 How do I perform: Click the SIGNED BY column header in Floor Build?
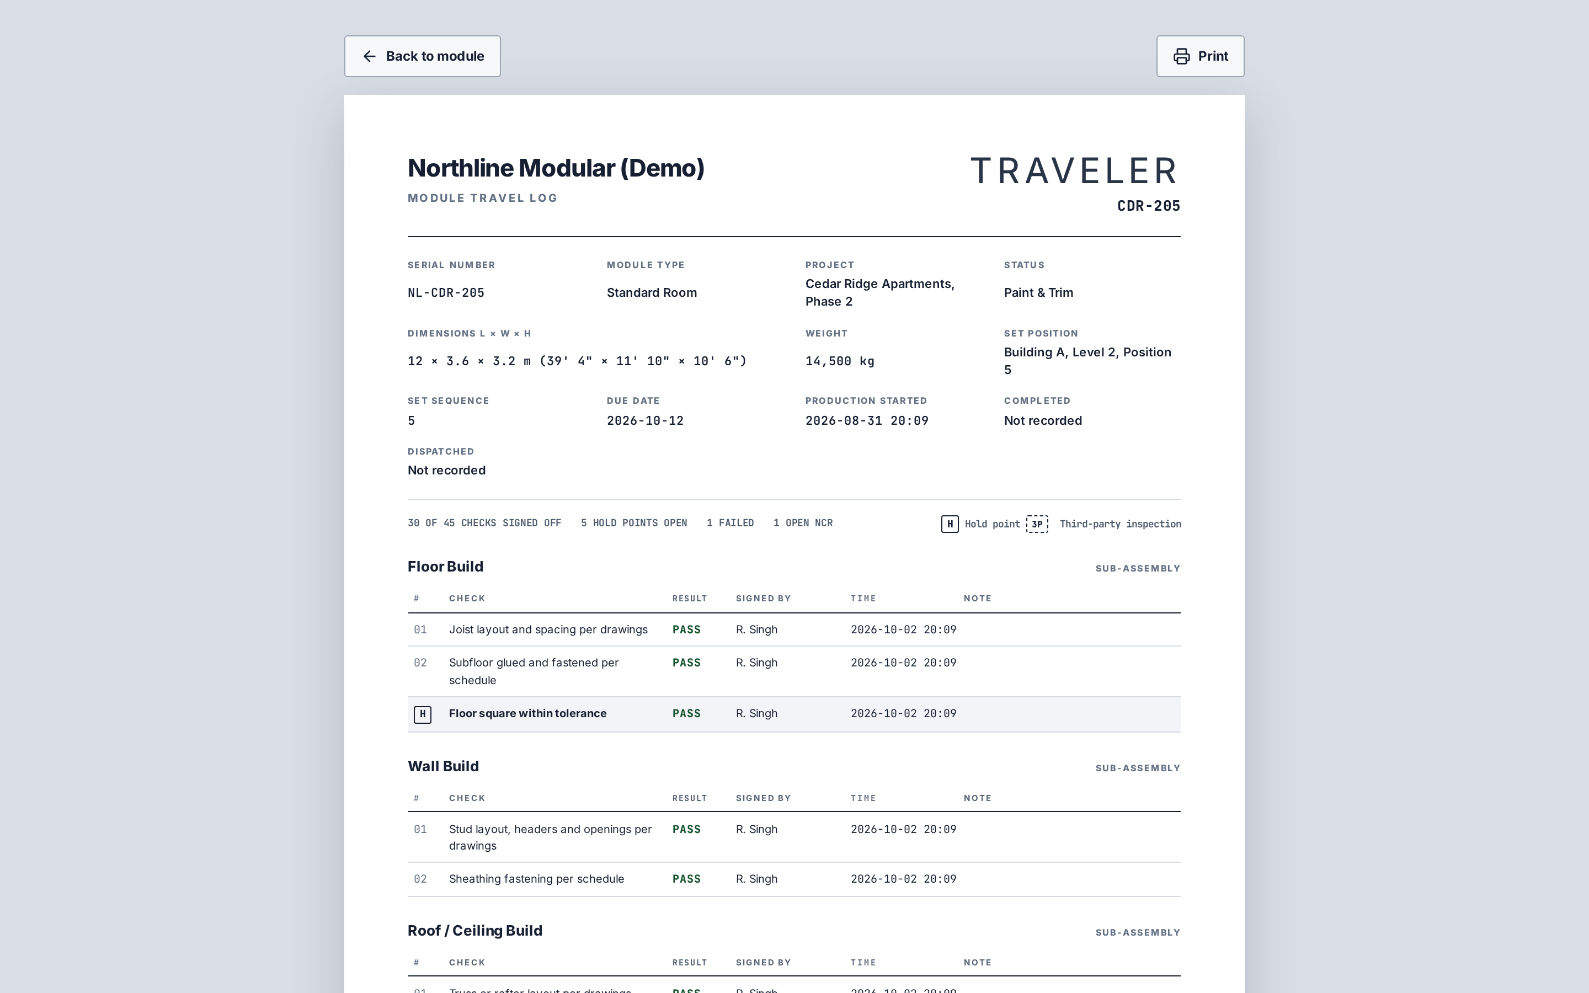click(763, 599)
